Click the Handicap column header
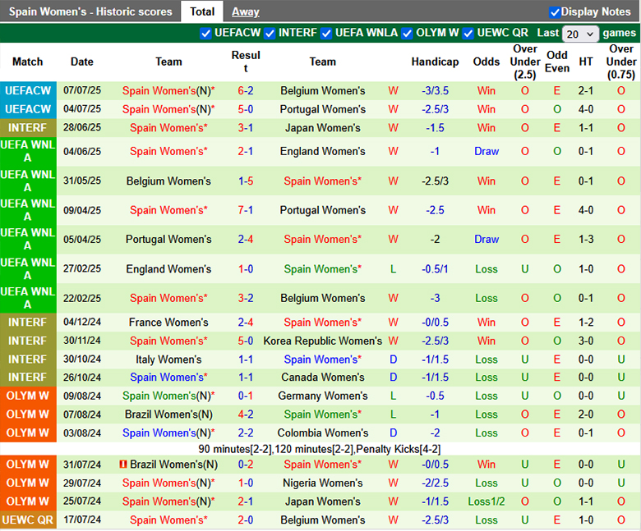This screenshot has width=641, height=531. [435, 62]
